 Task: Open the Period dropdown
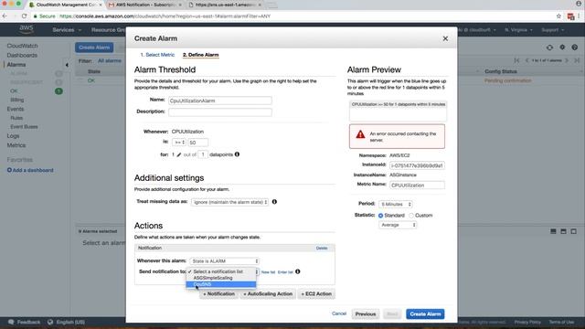point(396,204)
